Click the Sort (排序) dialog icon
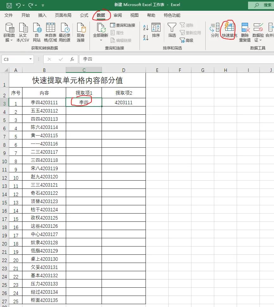Viewport: 274px width, 307px height. click(x=156, y=27)
